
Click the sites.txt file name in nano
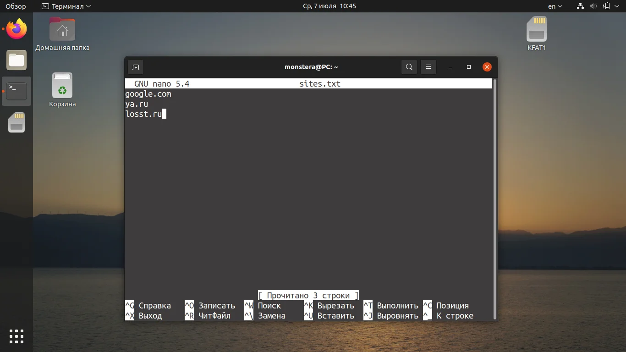click(320, 84)
